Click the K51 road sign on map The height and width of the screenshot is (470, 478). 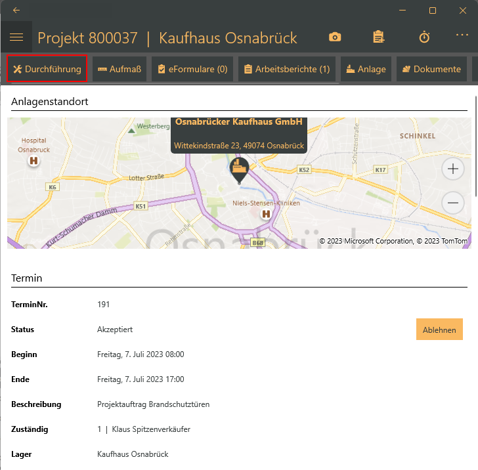coord(141,206)
